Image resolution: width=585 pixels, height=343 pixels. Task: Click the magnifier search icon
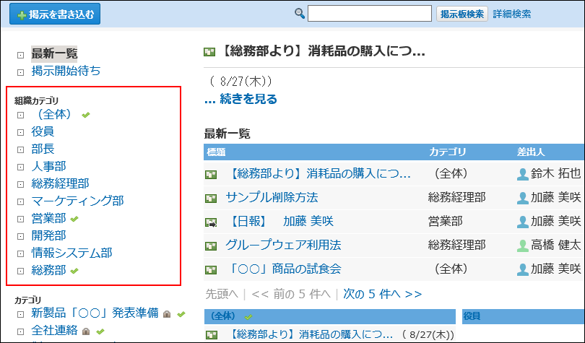tap(300, 14)
